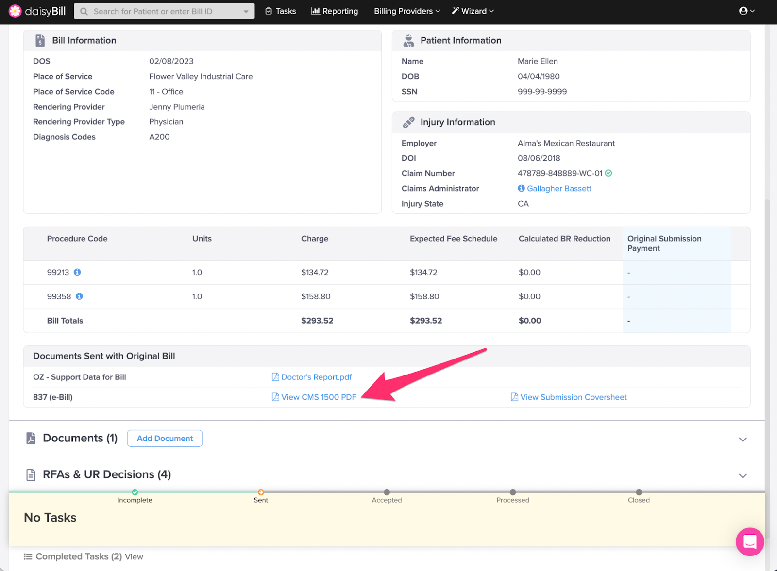Click PDF icon beside View CMS 1500

275,397
